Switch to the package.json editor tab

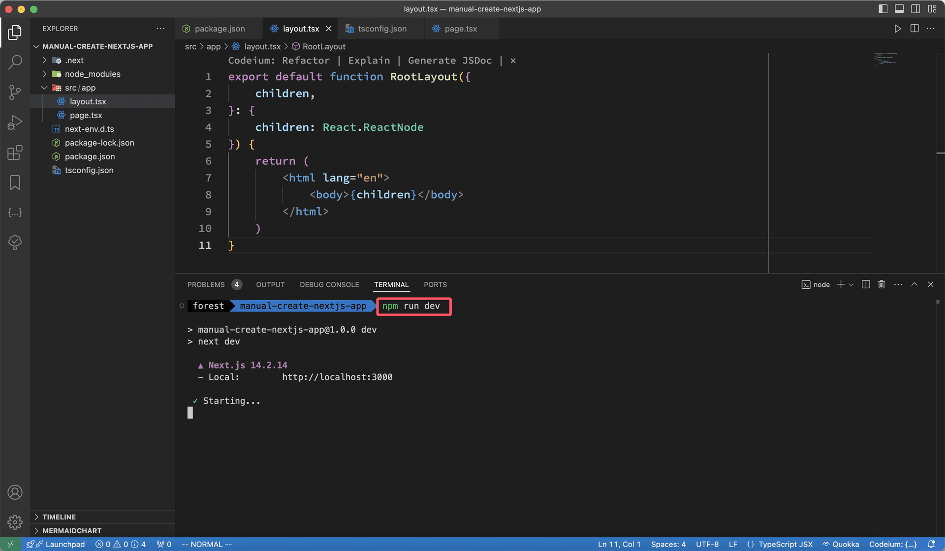(x=220, y=29)
